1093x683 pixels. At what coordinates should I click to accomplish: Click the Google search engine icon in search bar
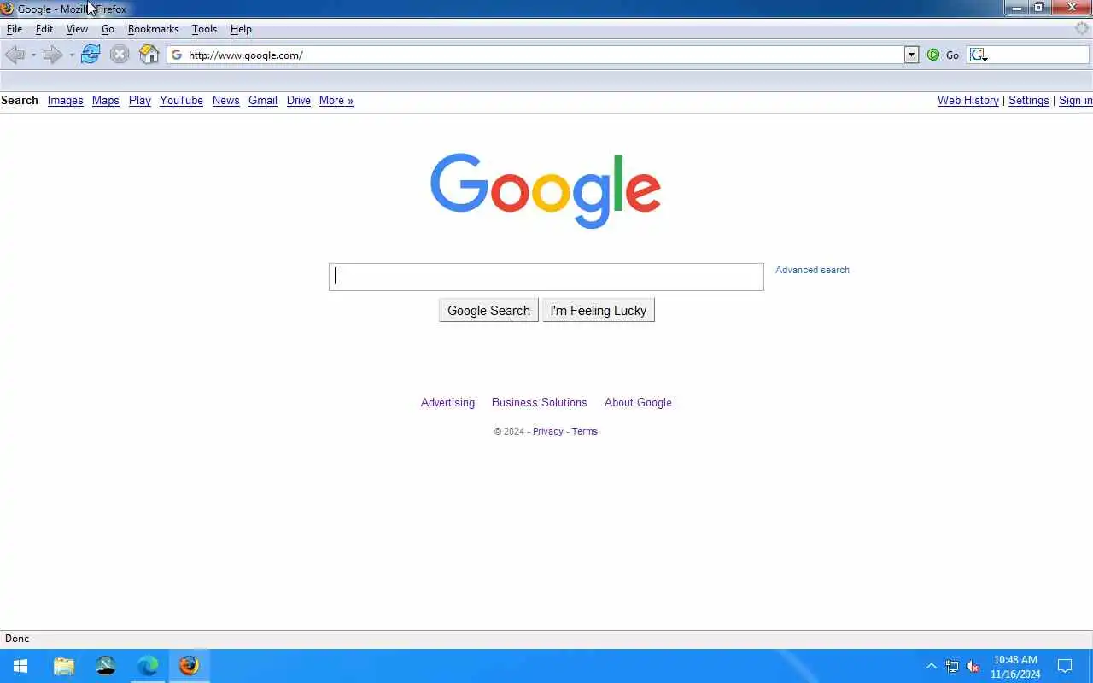pos(979,55)
